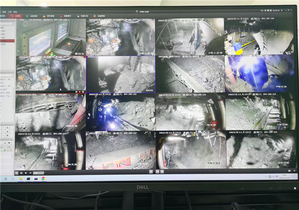Image resolution: width=299 pixels, height=210 pixels.
Task: Go to the previous page of camera views
Action: point(158,171)
